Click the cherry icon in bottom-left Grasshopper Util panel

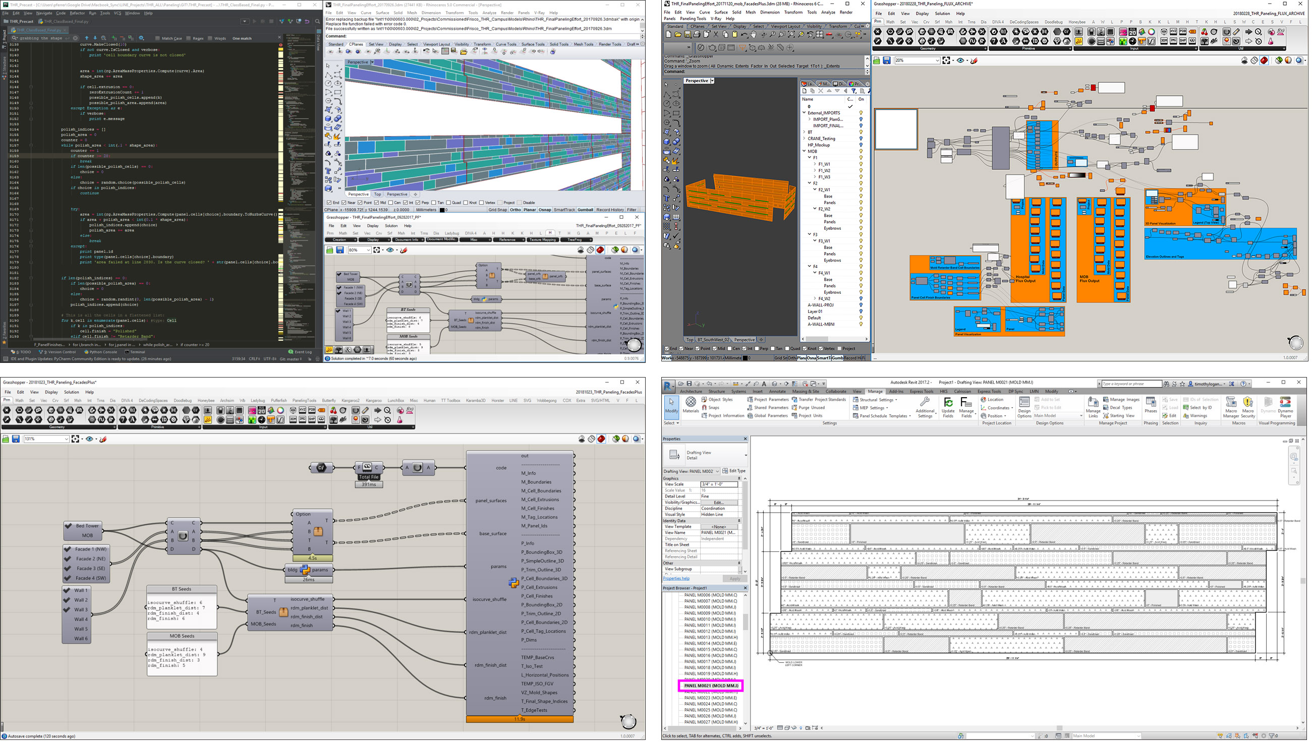pyautogui.click(x=333, y=410)
